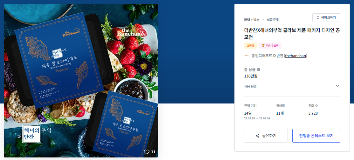Screen dimensions: 354x160
Task: Like the design with the heart icon
Action: click(x=147, y=152)
